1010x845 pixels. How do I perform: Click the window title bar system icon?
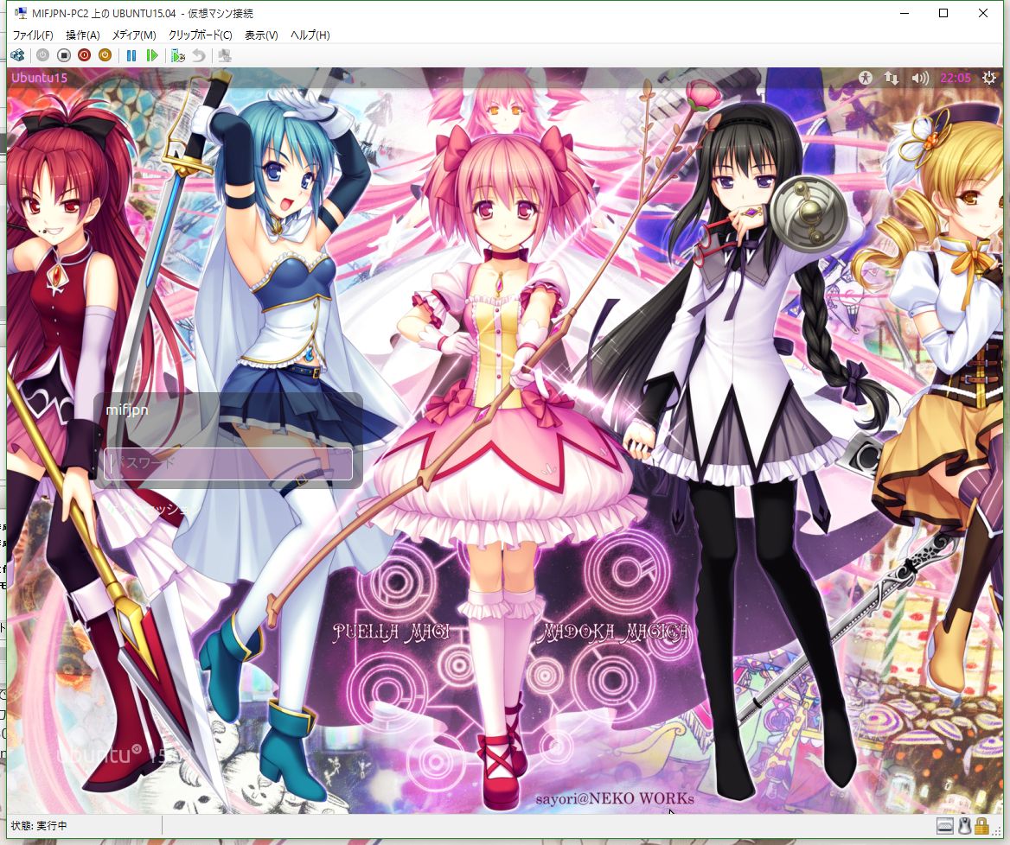21,13
